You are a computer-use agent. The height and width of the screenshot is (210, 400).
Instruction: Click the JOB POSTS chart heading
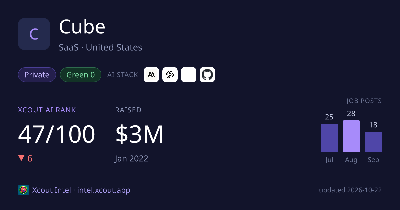(x=364, y=101)
